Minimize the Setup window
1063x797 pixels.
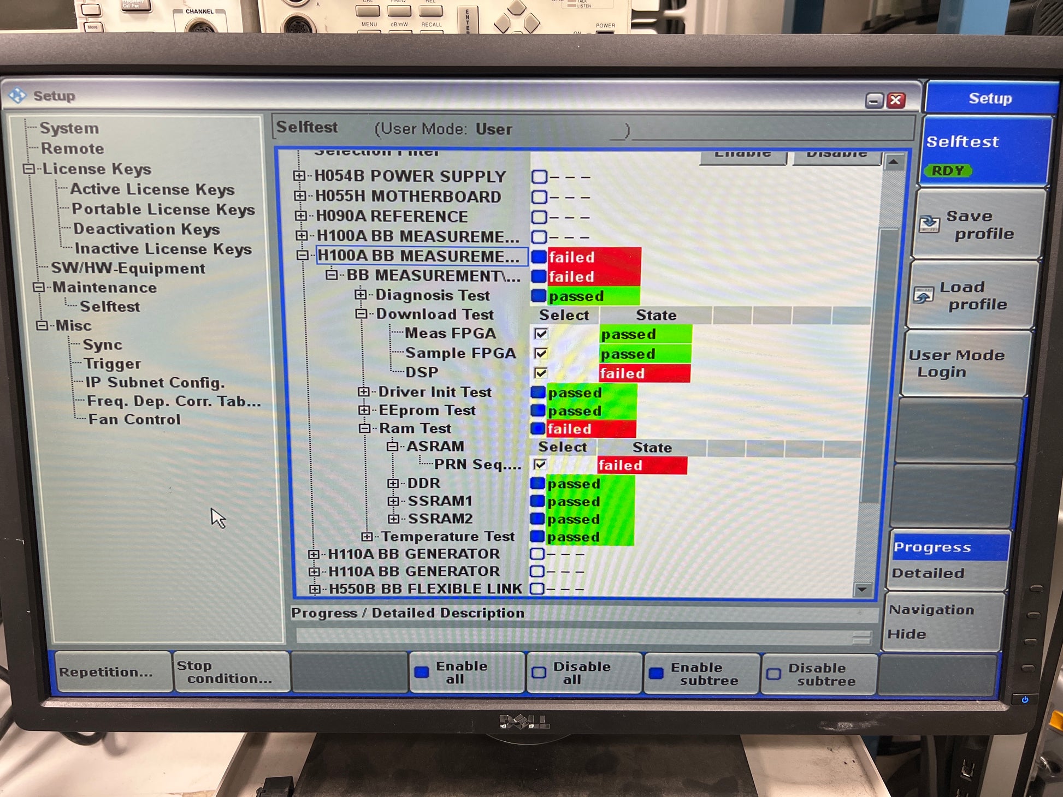[874, 100]
